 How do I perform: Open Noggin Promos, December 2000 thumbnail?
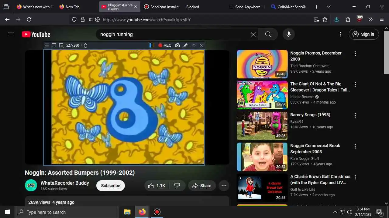[262, 64]
